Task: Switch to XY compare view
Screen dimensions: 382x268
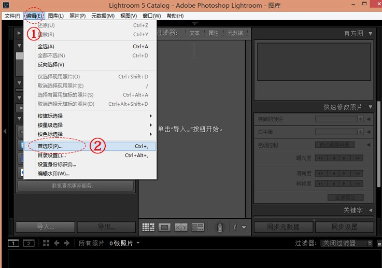Action: 181,228
